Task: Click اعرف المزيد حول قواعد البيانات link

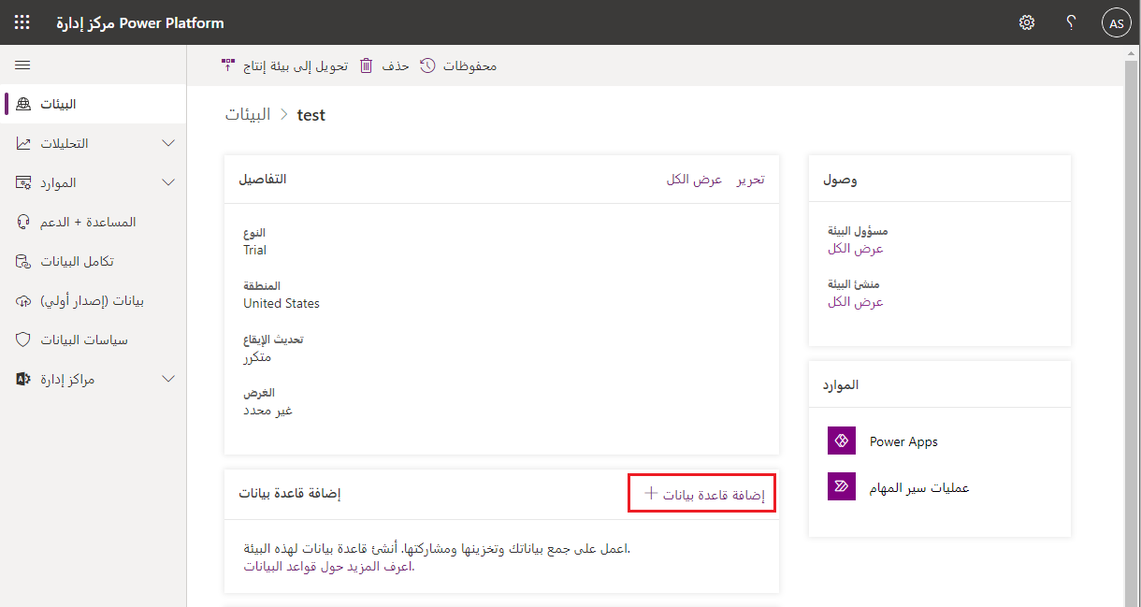Action: coord(327,566)
